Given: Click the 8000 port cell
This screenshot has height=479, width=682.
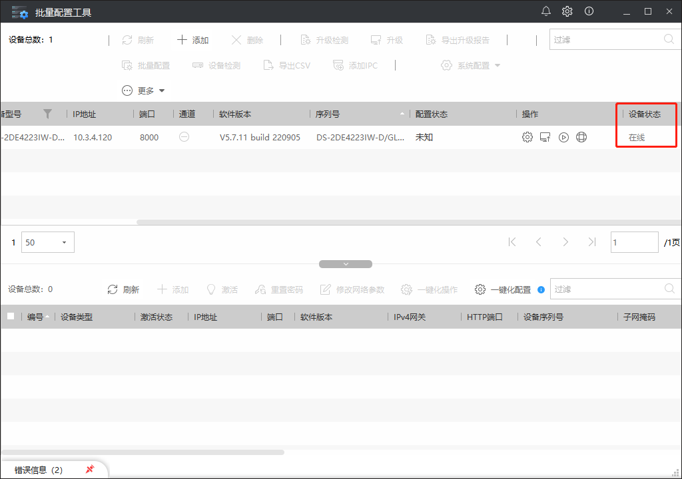Looking at the screenshot, I should pos(149,137).
